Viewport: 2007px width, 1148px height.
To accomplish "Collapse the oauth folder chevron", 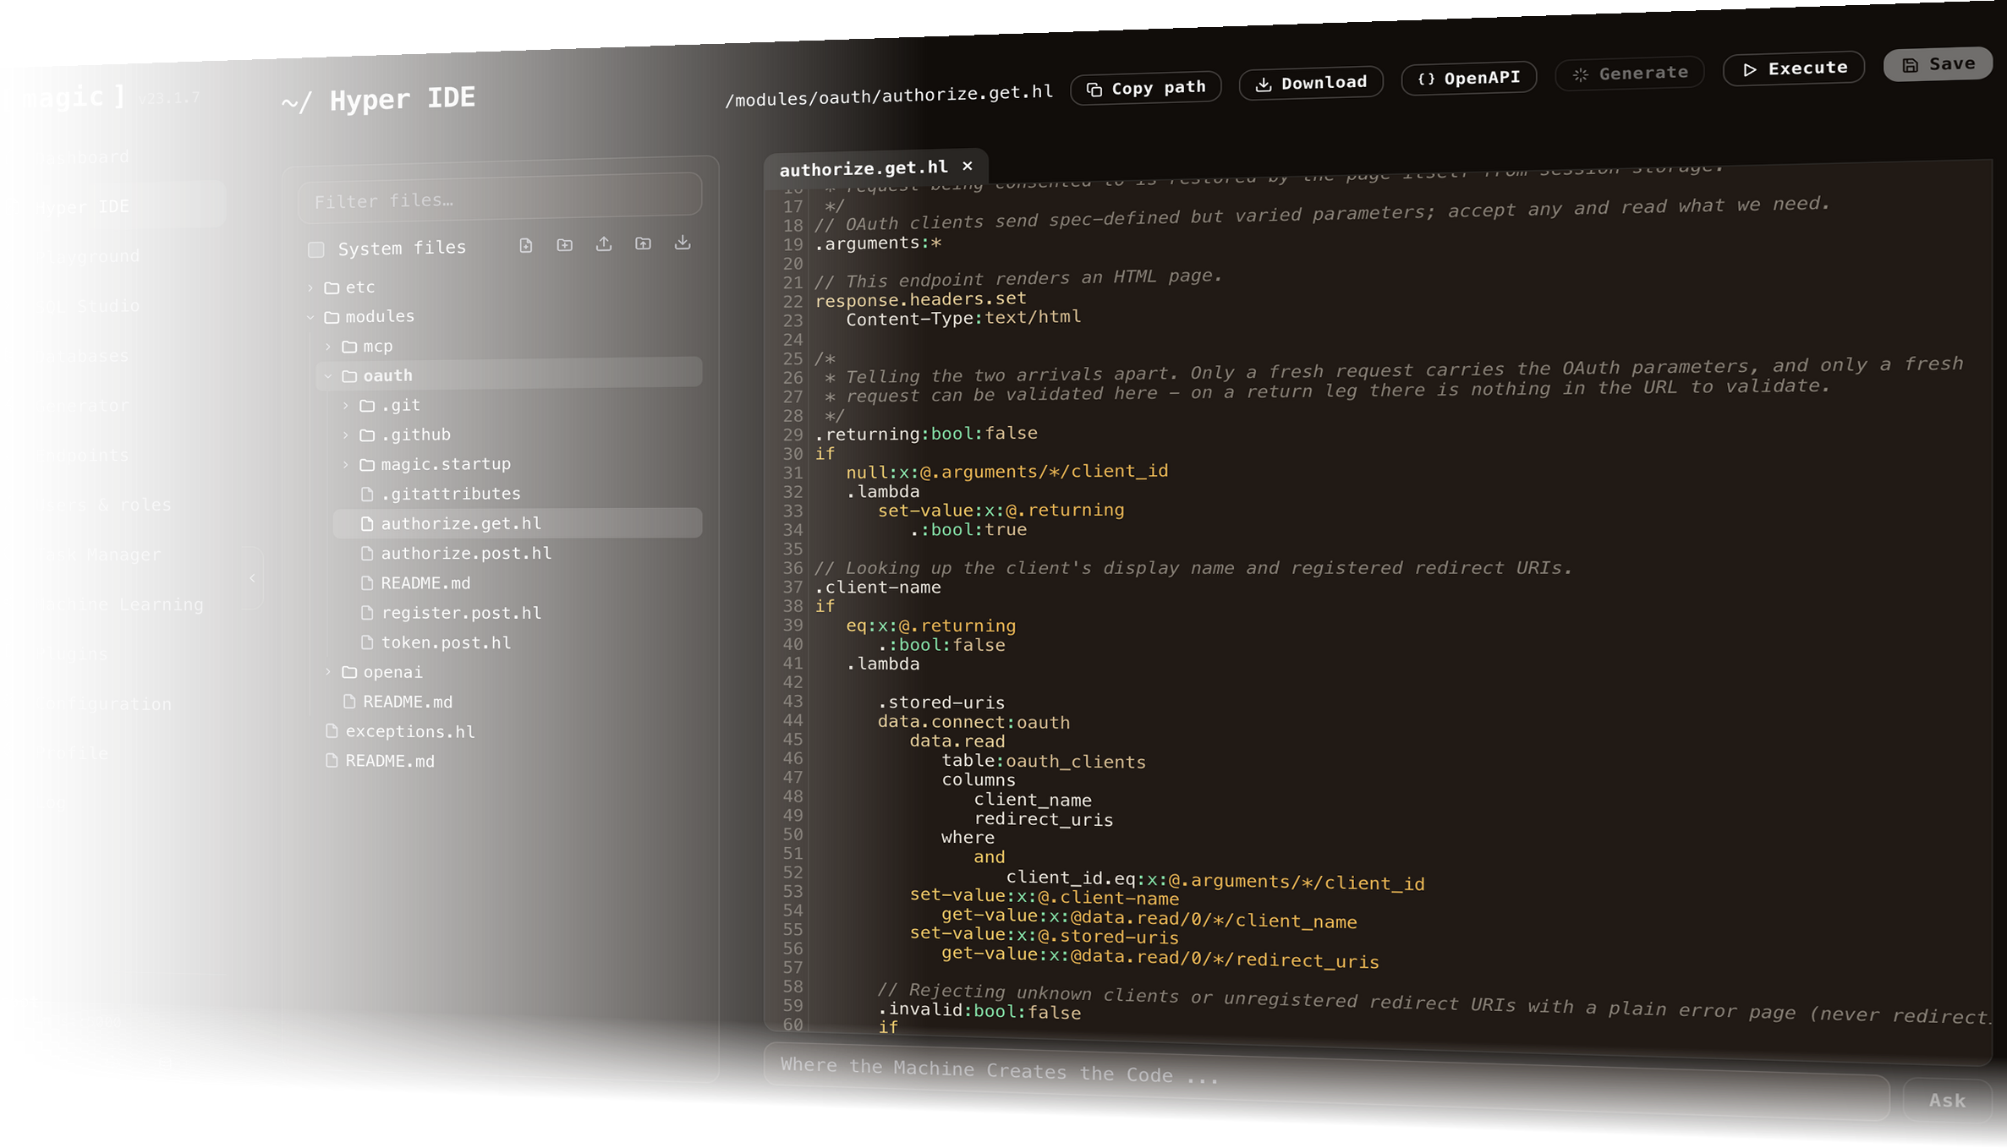I will point(328,376).
